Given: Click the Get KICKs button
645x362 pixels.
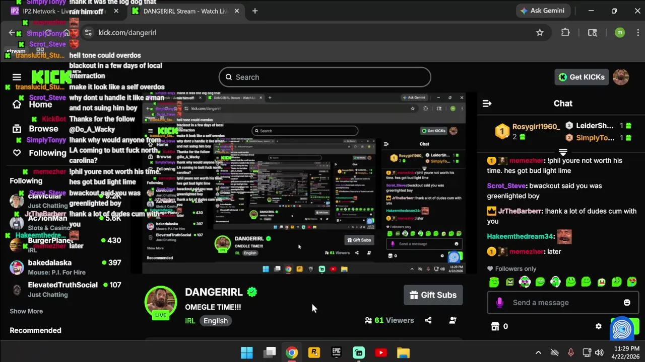Looking at the screenshot, I should click(x=582, y=77).
